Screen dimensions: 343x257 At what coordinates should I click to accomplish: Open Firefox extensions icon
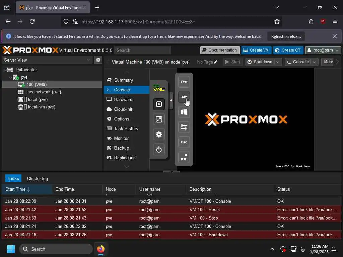311,21
